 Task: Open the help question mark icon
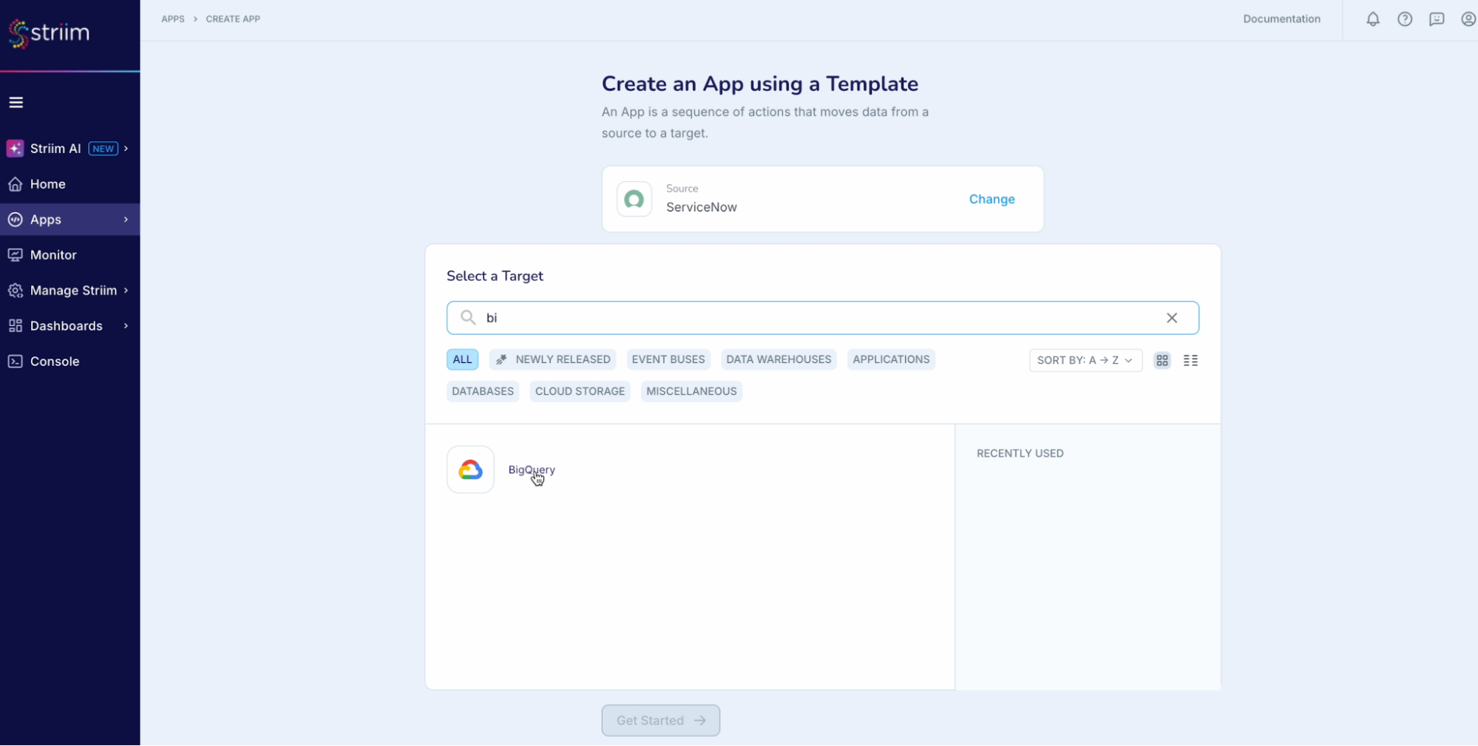pos(1405,19)
